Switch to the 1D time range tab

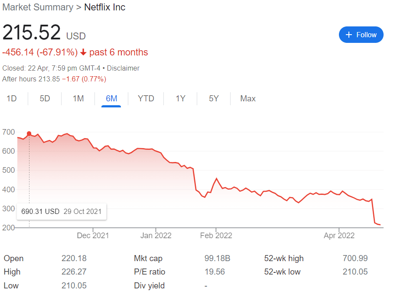[x=12, y=99]
